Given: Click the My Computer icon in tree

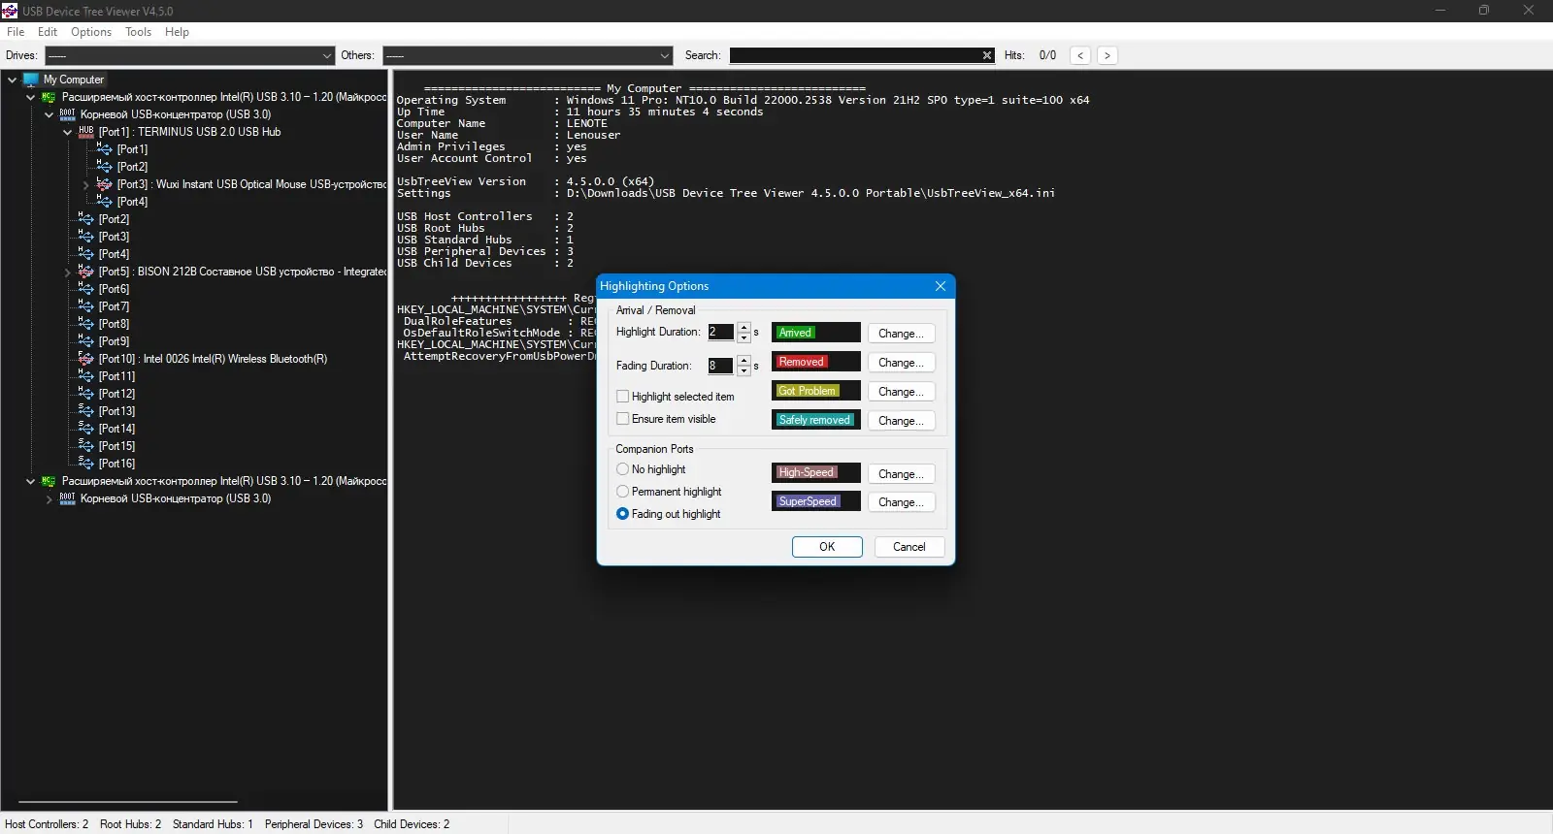Looking at the screenshot, I should pos(31,80).
